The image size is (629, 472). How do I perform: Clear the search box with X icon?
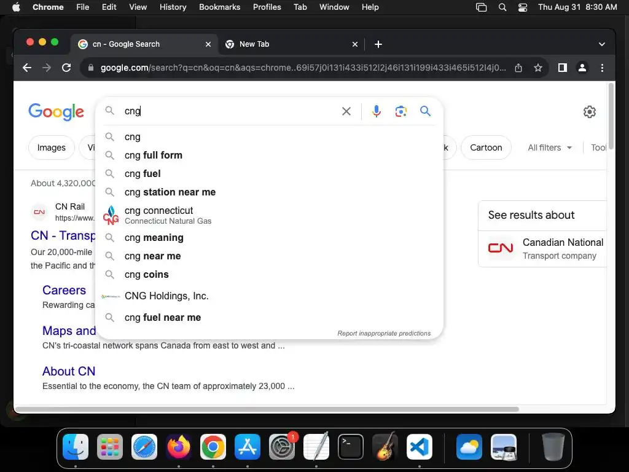(346, 111)
